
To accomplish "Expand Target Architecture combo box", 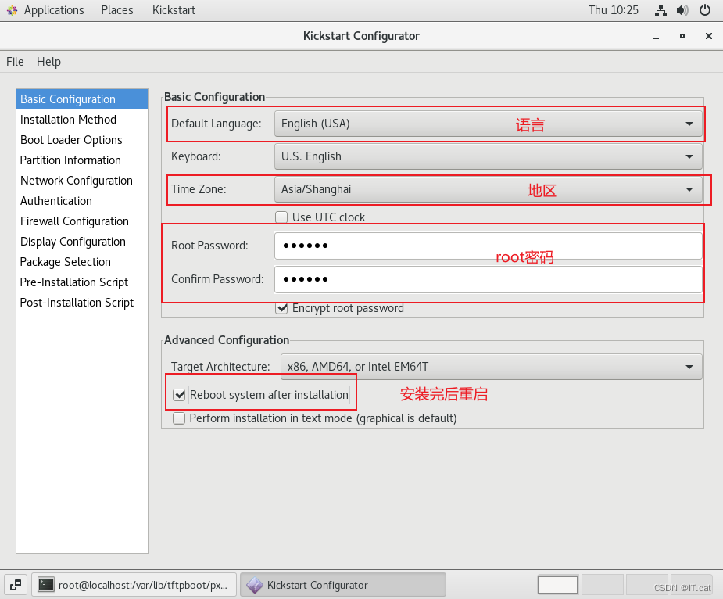I will click(491, 367).
